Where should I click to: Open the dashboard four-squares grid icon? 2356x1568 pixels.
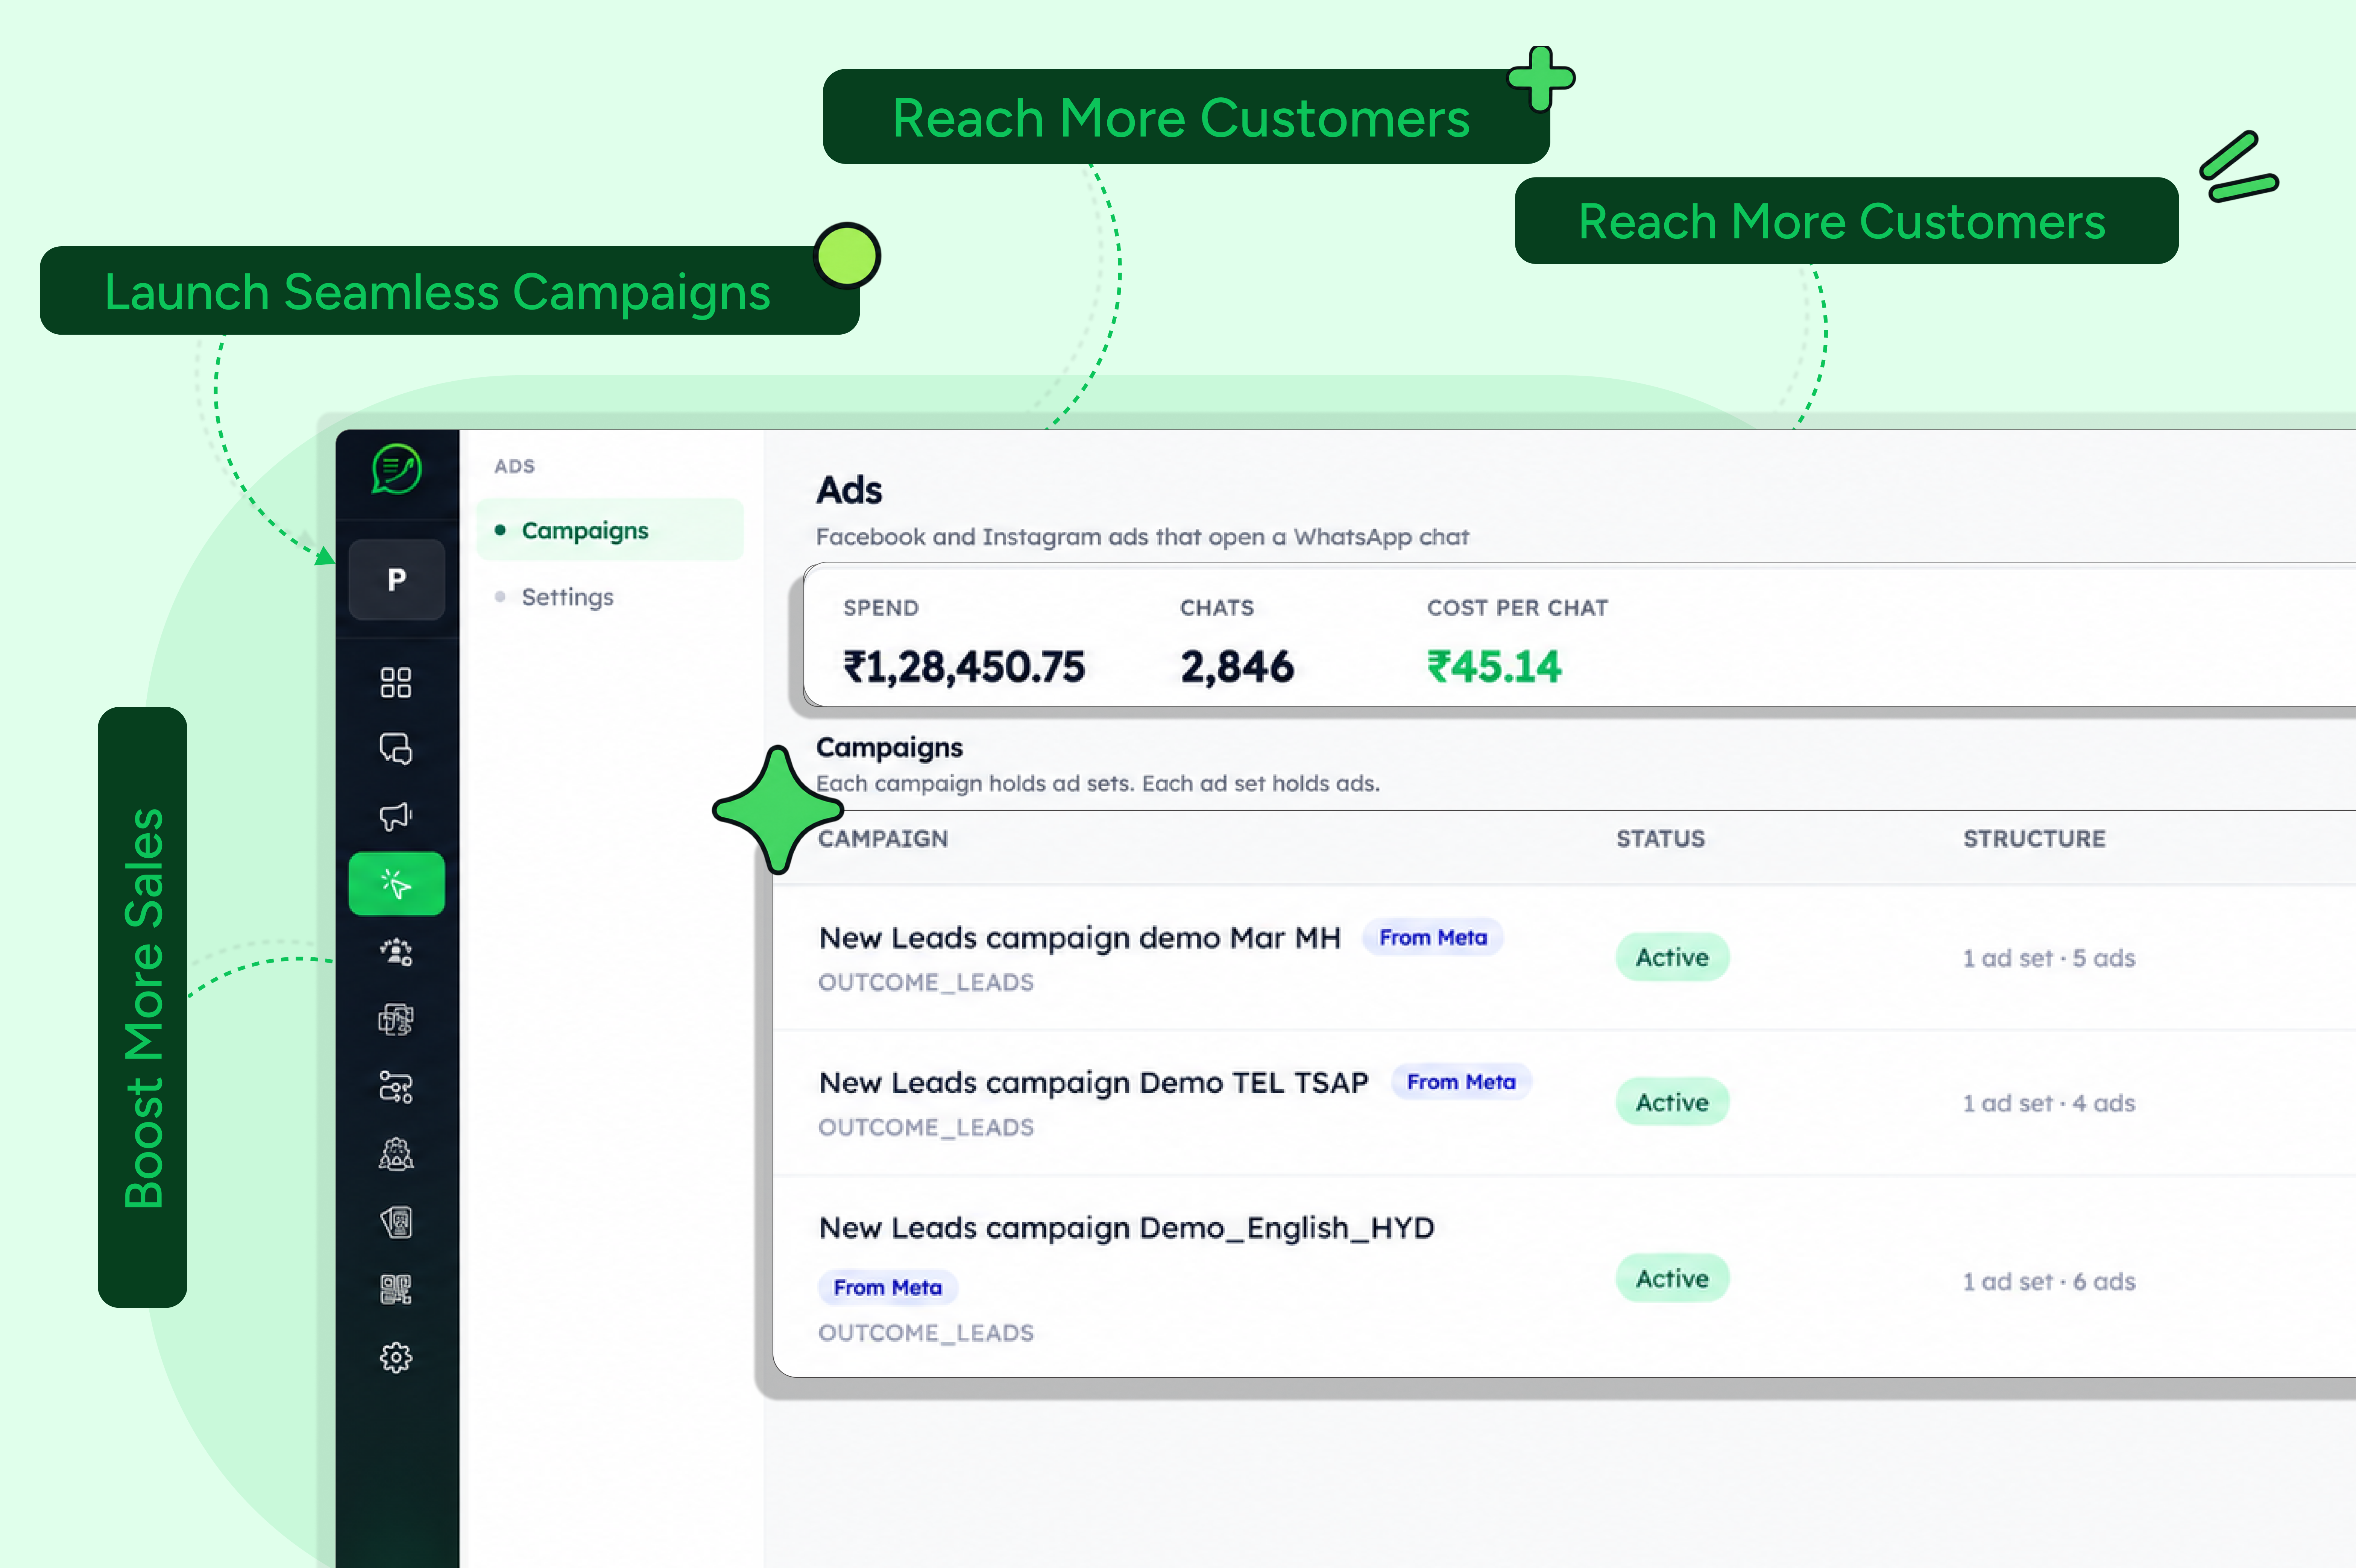(396, 683)
